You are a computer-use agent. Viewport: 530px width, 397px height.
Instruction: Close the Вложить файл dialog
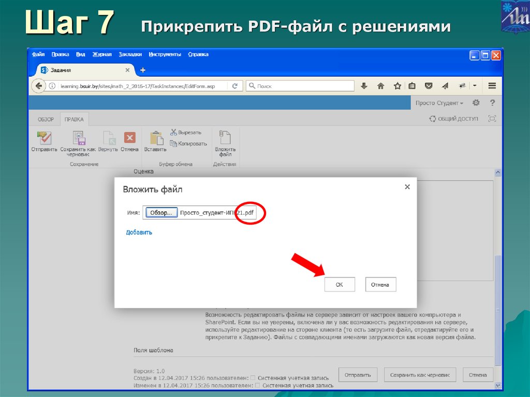pos(407,187)
